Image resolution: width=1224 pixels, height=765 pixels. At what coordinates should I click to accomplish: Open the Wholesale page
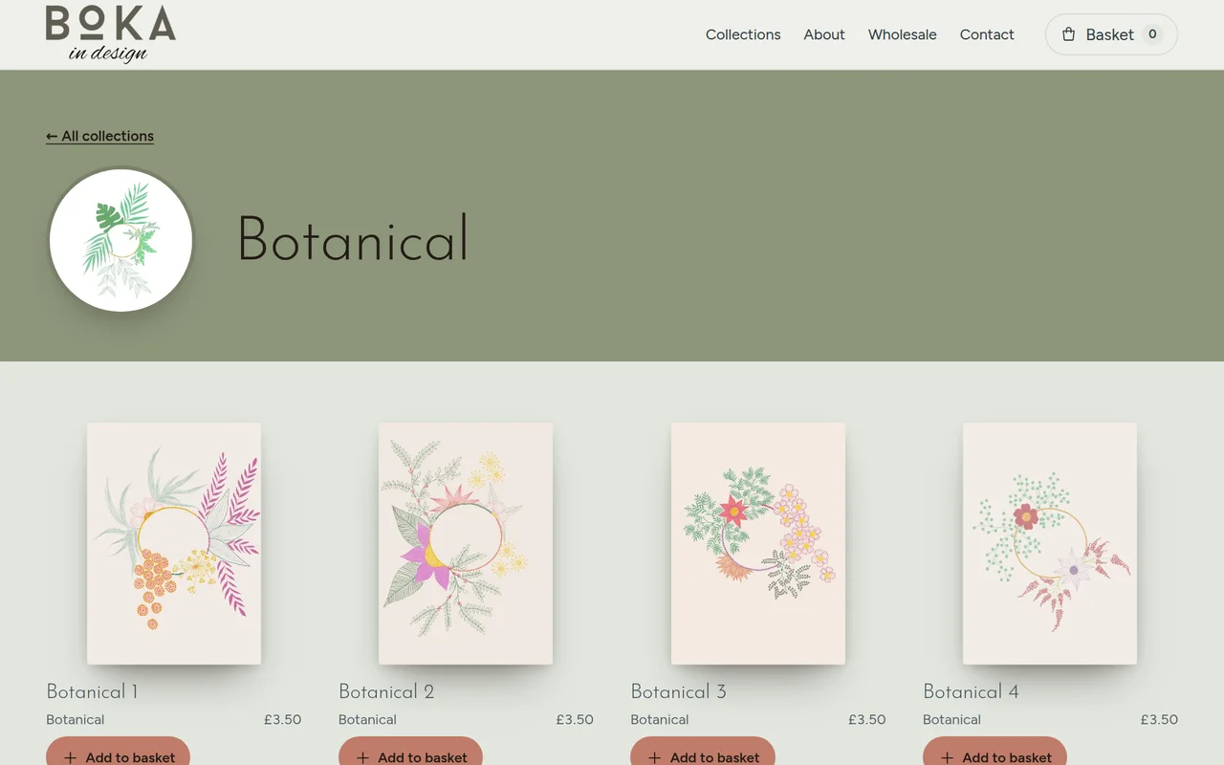[x=903, y=34]
